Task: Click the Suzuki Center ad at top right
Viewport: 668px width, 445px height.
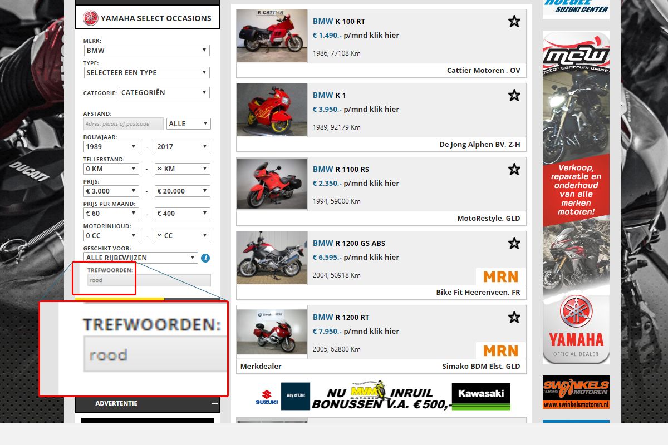Action: (x=576, y=9)
